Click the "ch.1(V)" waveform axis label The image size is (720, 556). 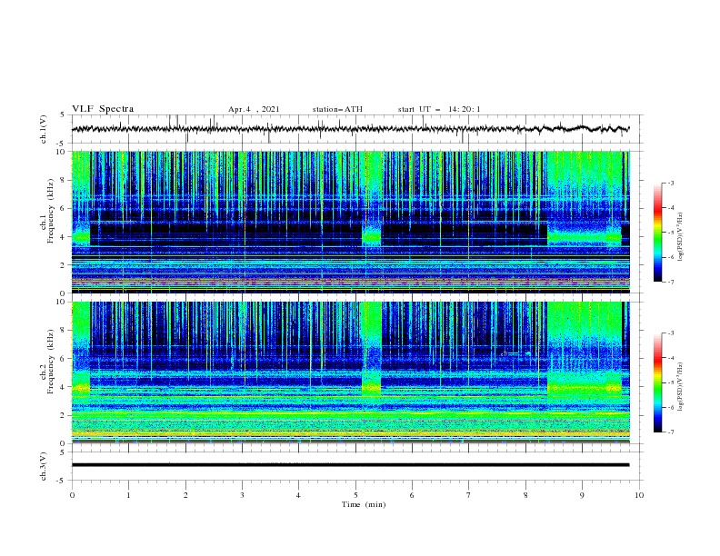[x=44, y=129]
